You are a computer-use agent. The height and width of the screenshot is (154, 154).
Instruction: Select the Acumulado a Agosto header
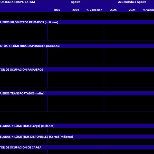click(132, 2)
